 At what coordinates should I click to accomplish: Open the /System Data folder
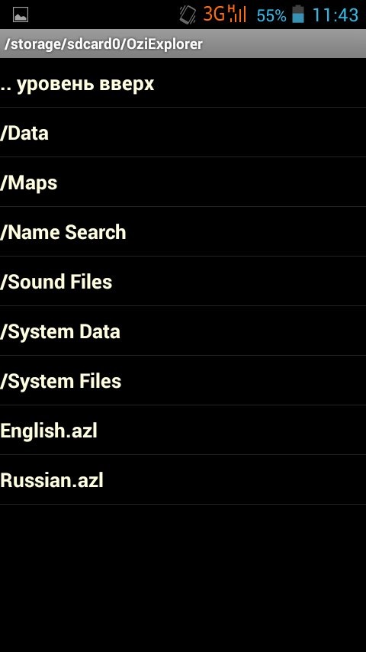[x=183, y=331]
